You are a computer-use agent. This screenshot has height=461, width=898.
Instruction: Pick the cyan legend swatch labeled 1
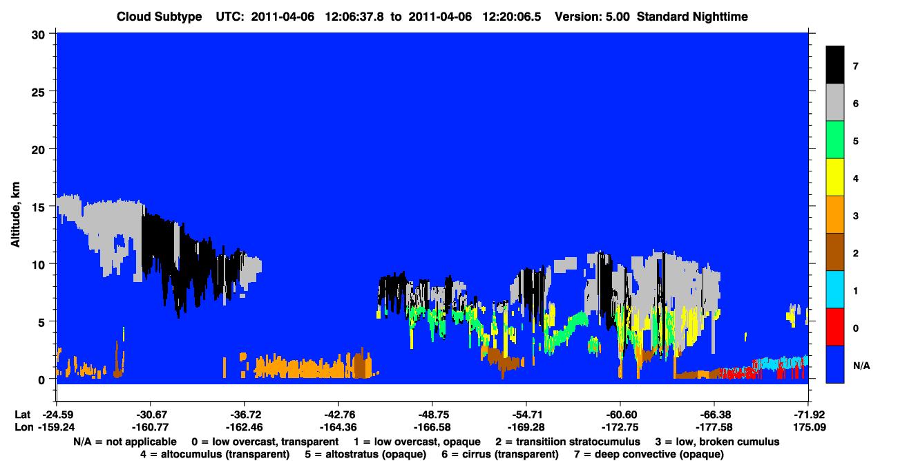pyautogui.click(x=835, y=290)
